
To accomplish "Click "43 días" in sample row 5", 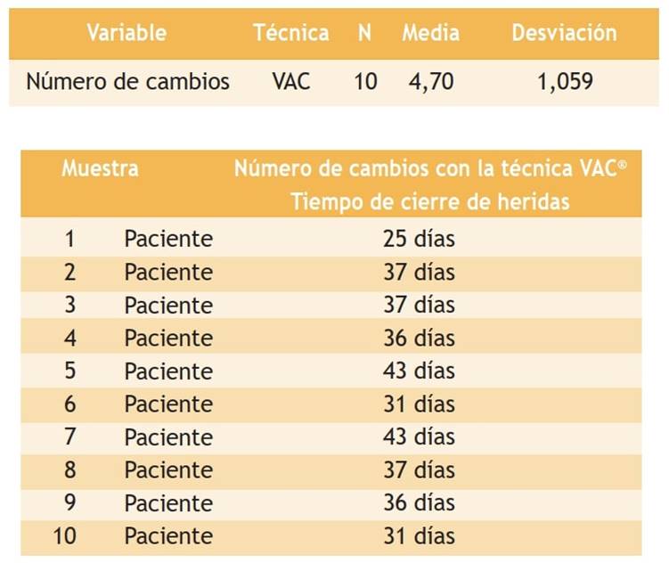I will (x=419, y=371).
